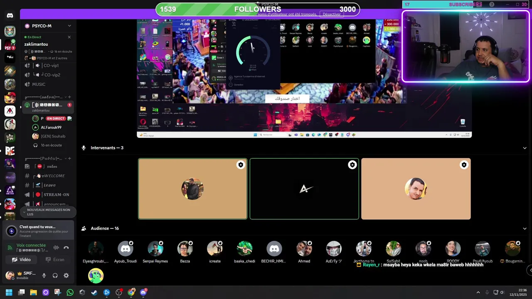This screenshot has height=299, width=532.
Task: Open the rules channel
Action: 48,166
